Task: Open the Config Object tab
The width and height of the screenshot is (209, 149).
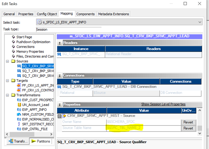Action: tap(47, 14)
